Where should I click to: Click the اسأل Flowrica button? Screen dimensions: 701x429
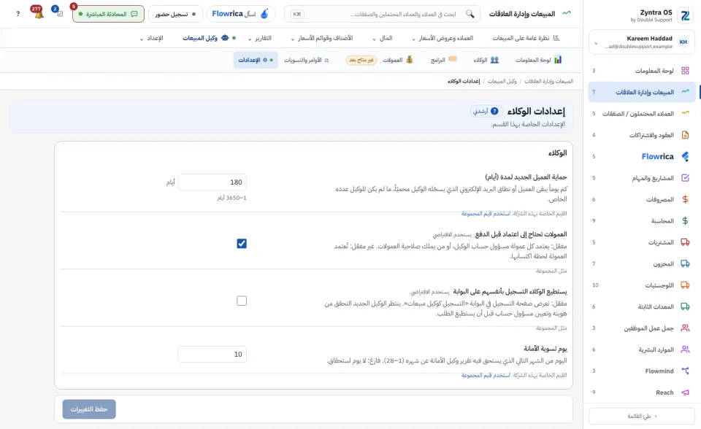tap(240, 14)
